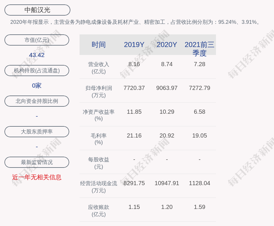
Task: Click the 2020Y column header
Action: 167,45
